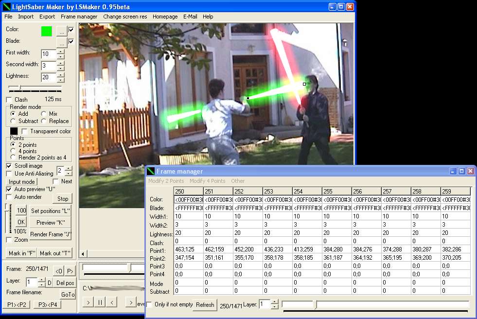This screenshot has height=319, width=477.
Task: Open the Import menu
Action: coord(26,17)
